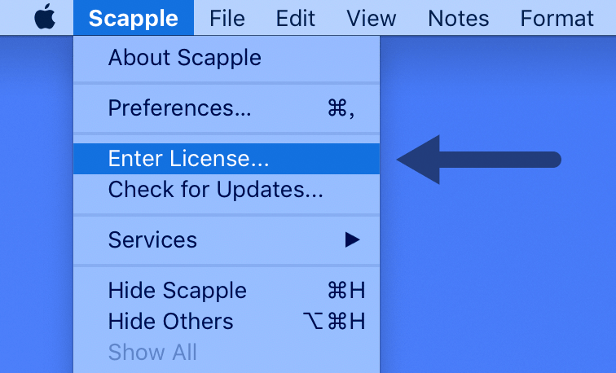Image resolution: width=616 pixels, height=373 pixels.
Task: Click the Services menu entry
Action: (152, 240)
